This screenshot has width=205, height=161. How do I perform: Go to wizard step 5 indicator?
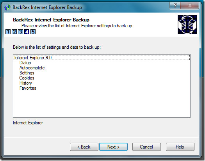(x=33, y=32)
